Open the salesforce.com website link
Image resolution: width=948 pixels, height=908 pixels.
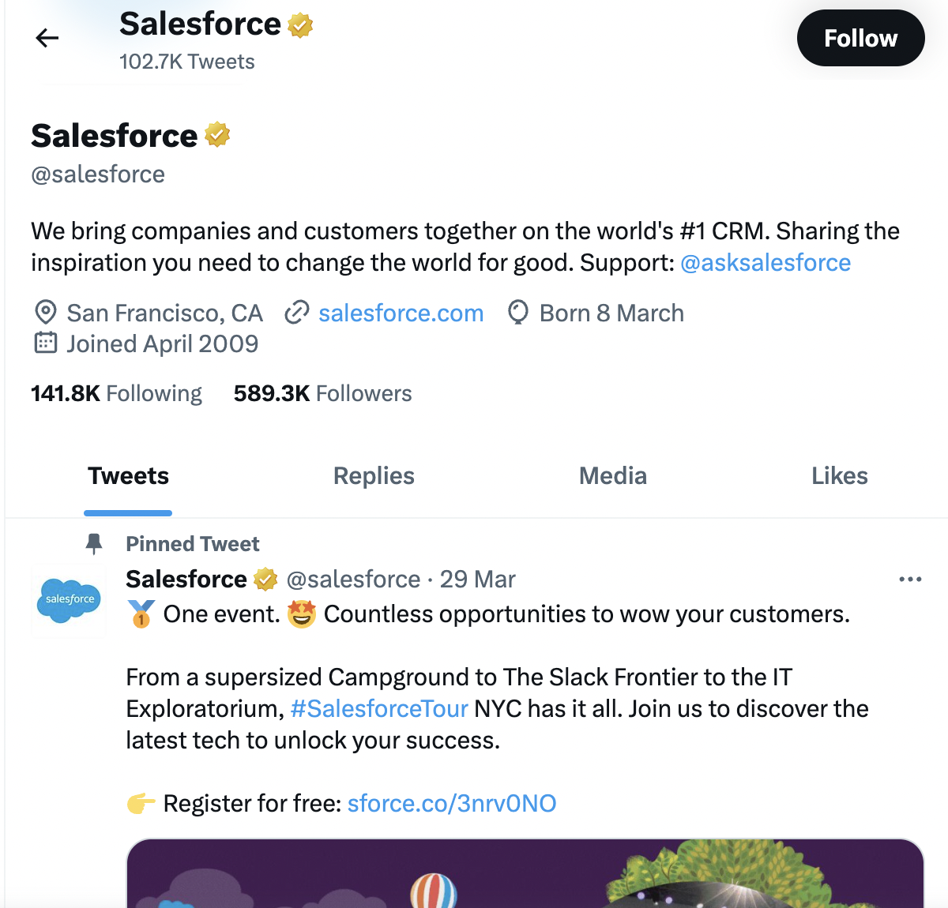(x=401, y=313)
